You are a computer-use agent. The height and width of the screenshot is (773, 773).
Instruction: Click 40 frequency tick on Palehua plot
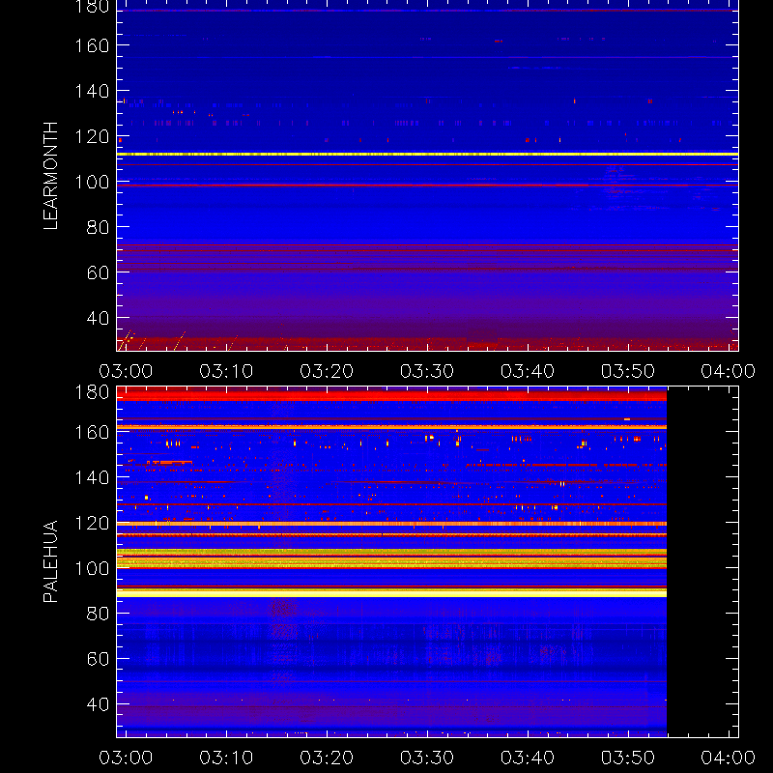click(99, 704)
